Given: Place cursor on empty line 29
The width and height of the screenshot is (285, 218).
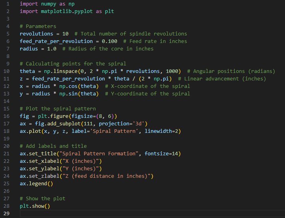Looking at the screenshot, I should click(x=152, y=214).
